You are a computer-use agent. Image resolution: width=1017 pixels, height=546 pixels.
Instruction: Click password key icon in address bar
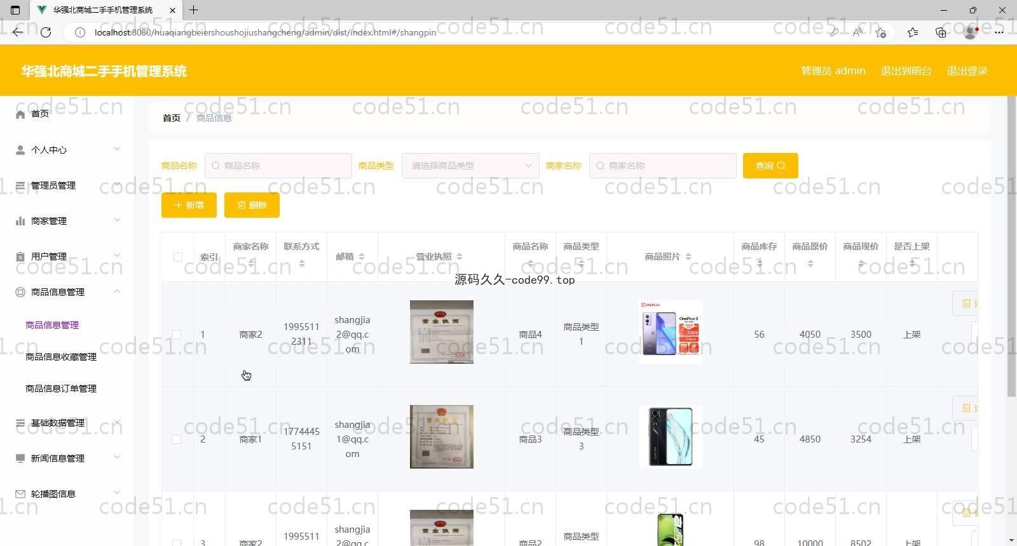[x=834, y=32]
